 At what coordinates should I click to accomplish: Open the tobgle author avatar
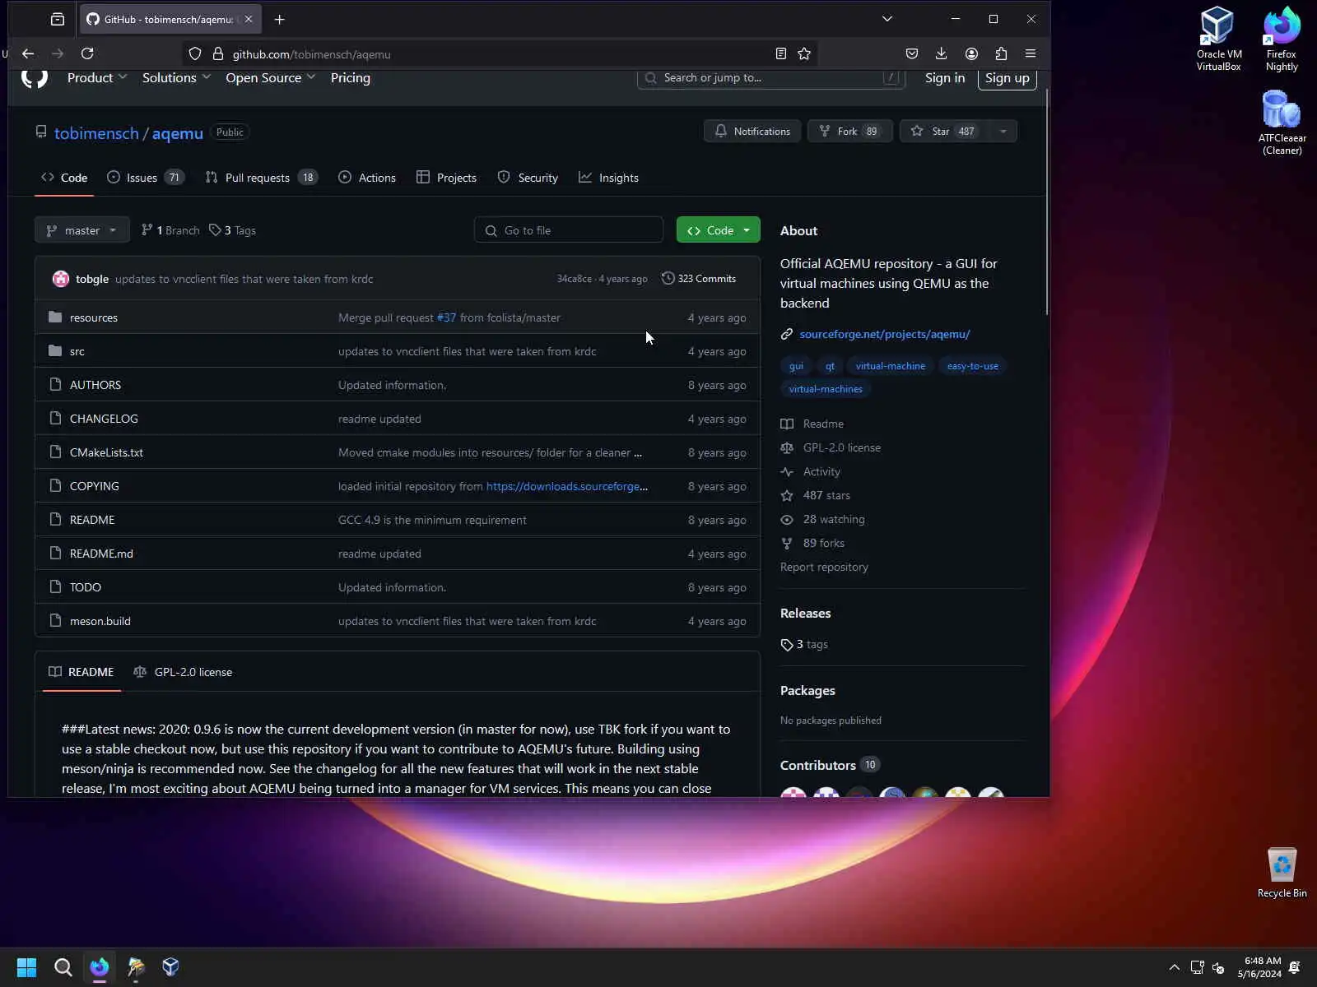tap(61, 279)
